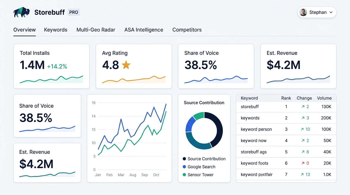The image size is (350, 195).
Task: Click the up arrow in keyword now row
Action: 303,140
